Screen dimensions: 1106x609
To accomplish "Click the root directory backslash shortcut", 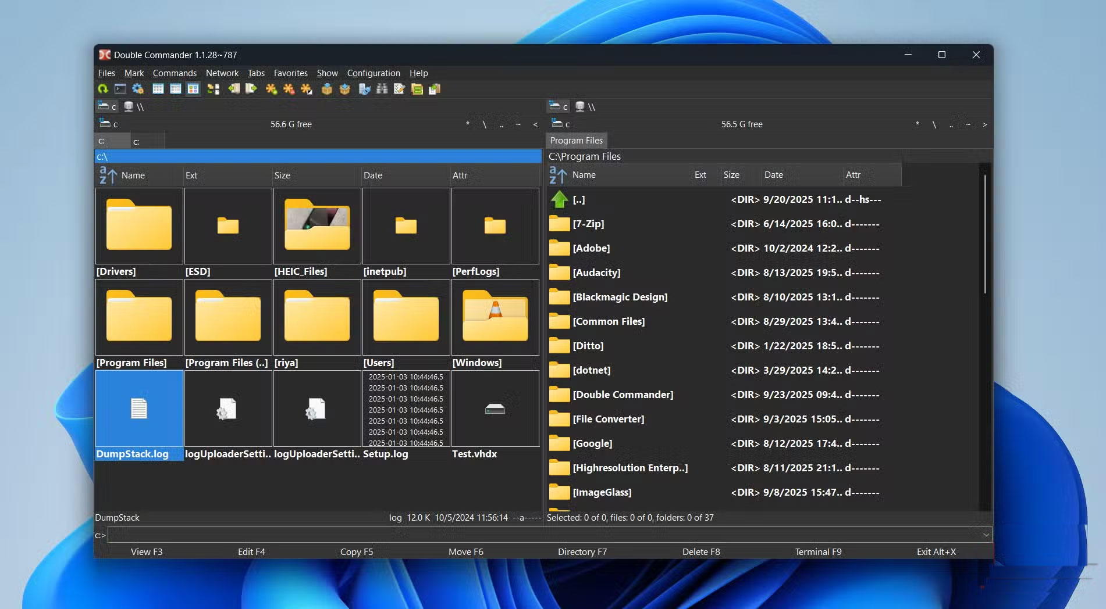I will 485,124.
